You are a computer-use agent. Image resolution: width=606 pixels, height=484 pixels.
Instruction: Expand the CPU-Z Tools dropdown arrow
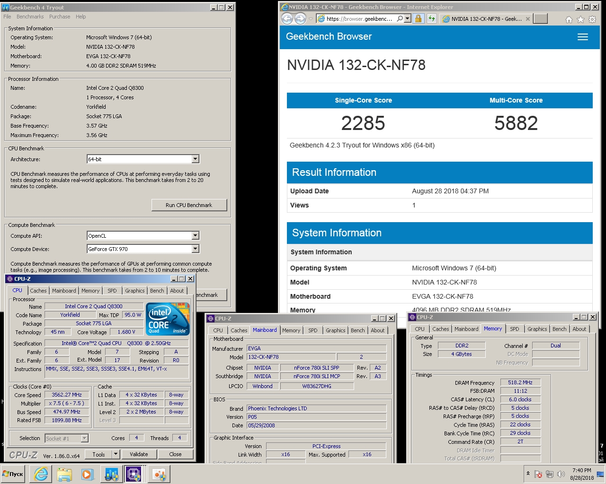(x=116, y=454)
